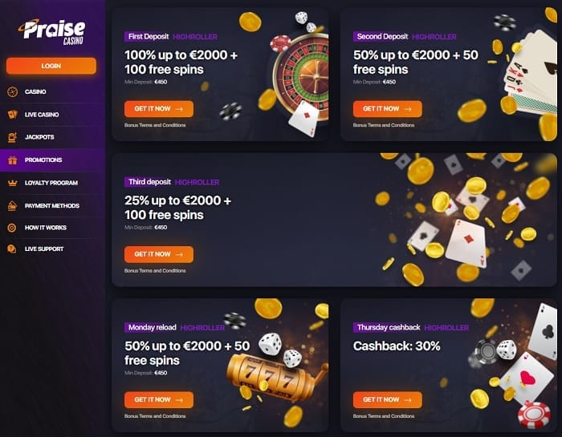Image resolution: width=562 pixels, height=437 pixels.
Task: Claim the Third deposit bonus
Action: [159, 254]
